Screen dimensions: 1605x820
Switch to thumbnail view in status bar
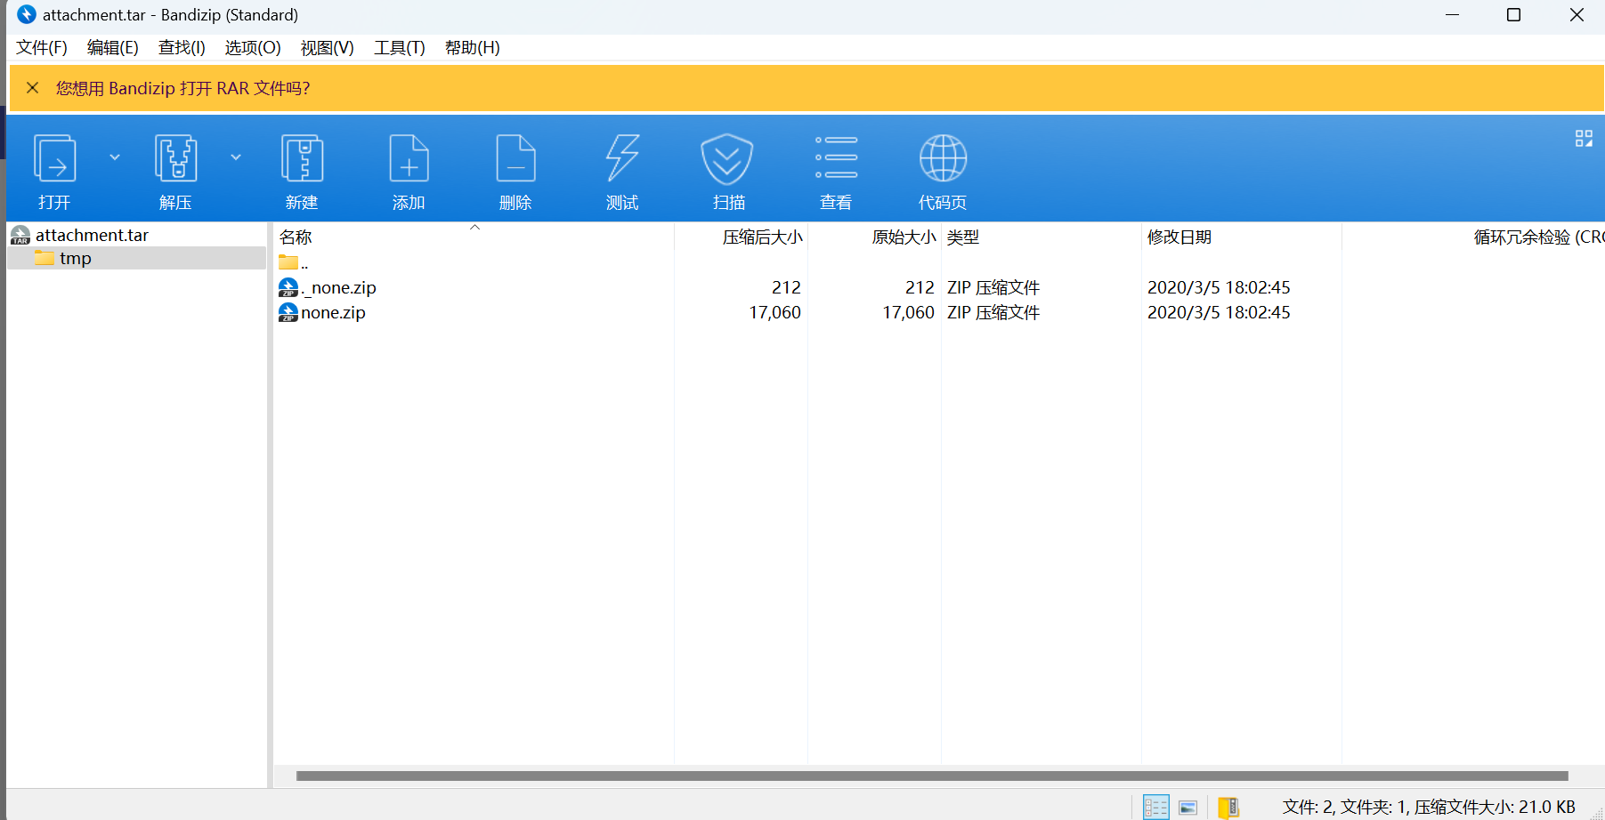pos(1188,808)
